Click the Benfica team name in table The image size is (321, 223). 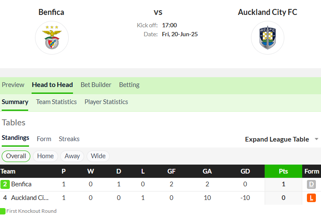pyautogui.click(x=21, y=184)
